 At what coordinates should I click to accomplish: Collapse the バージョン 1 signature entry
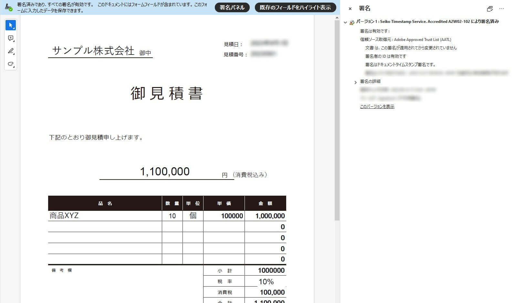coord(345,22)
